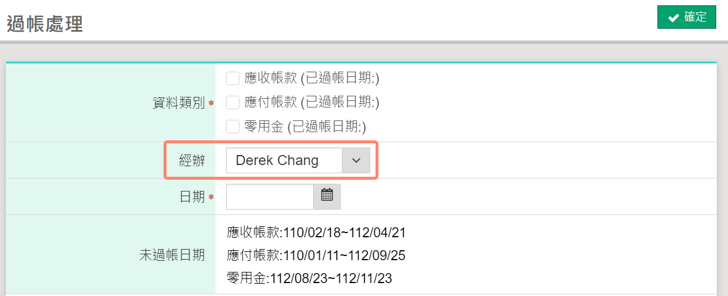Check the 應收帳款 checkbox
The width and height of the screenshot is (728, 296).
232,78
